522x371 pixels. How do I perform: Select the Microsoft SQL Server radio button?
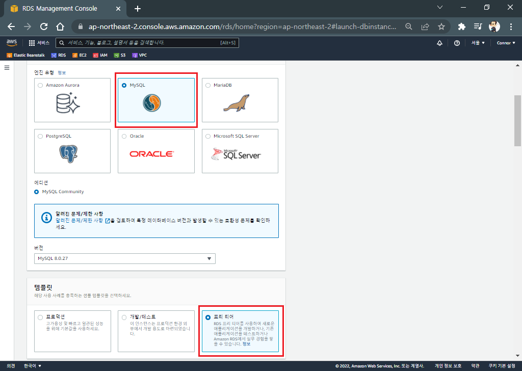(208, 137)
